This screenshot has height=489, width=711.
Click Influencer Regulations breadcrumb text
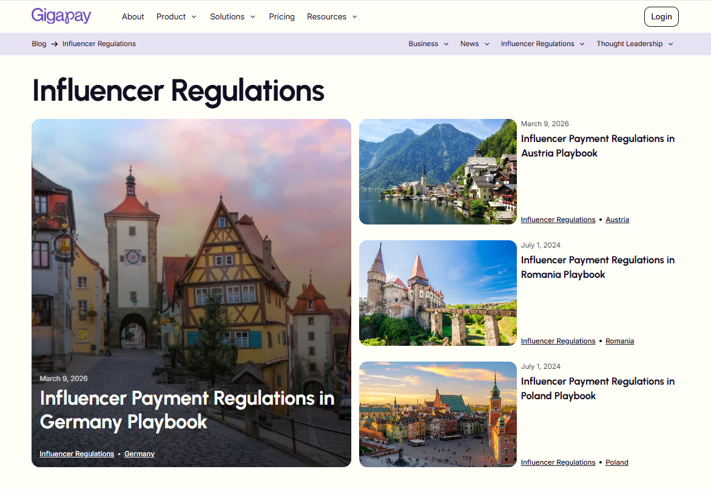tap(99, 44)
